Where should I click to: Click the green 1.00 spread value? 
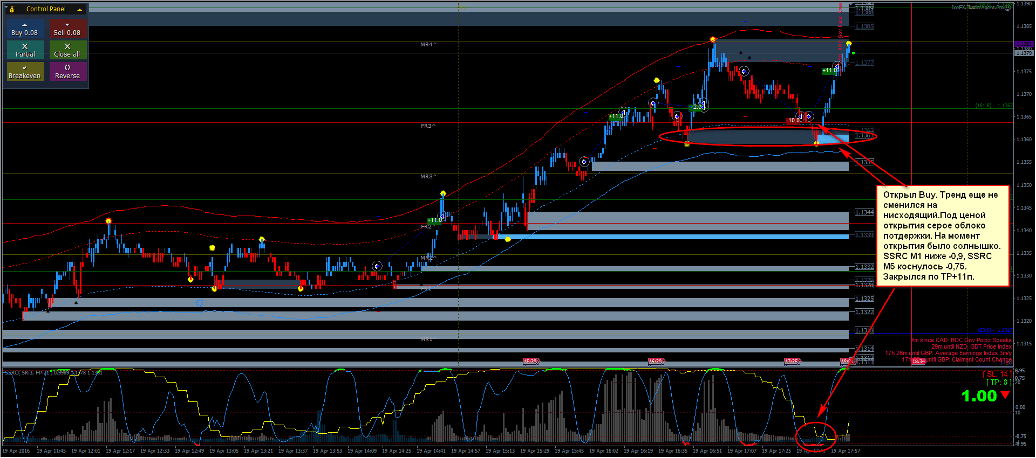click(x=979, y=396)
